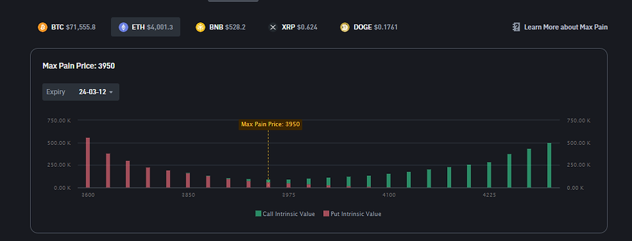Viewport: 632px width, 241px height.
Task: Click the left 750.00 K axis label
Action: tap(59, 120)
